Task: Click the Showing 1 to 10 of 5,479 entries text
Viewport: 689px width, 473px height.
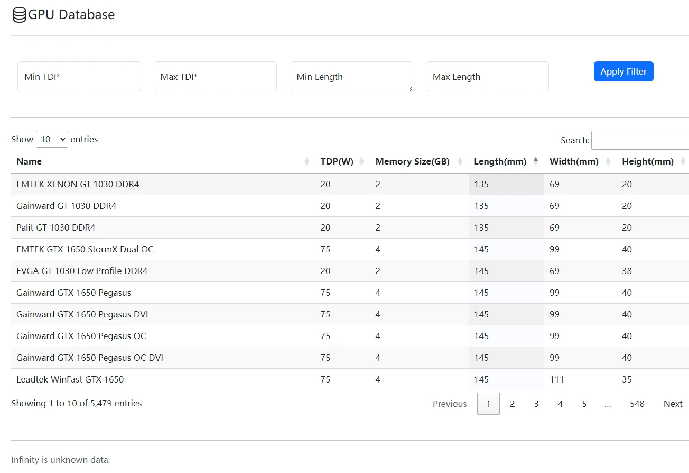Action: [77, 403]
